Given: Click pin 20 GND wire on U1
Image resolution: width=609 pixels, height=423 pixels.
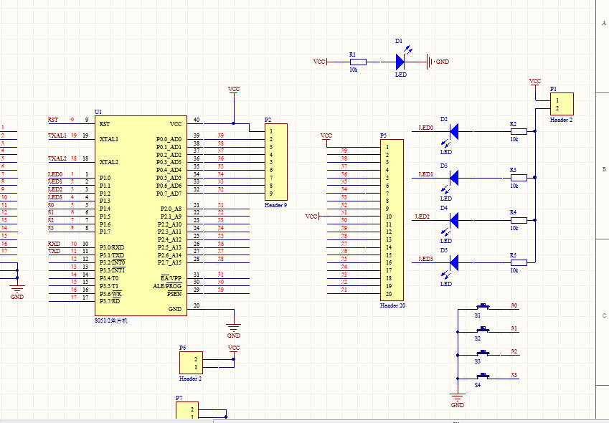Looking at the screenshot, I should (x=217, y=309).
